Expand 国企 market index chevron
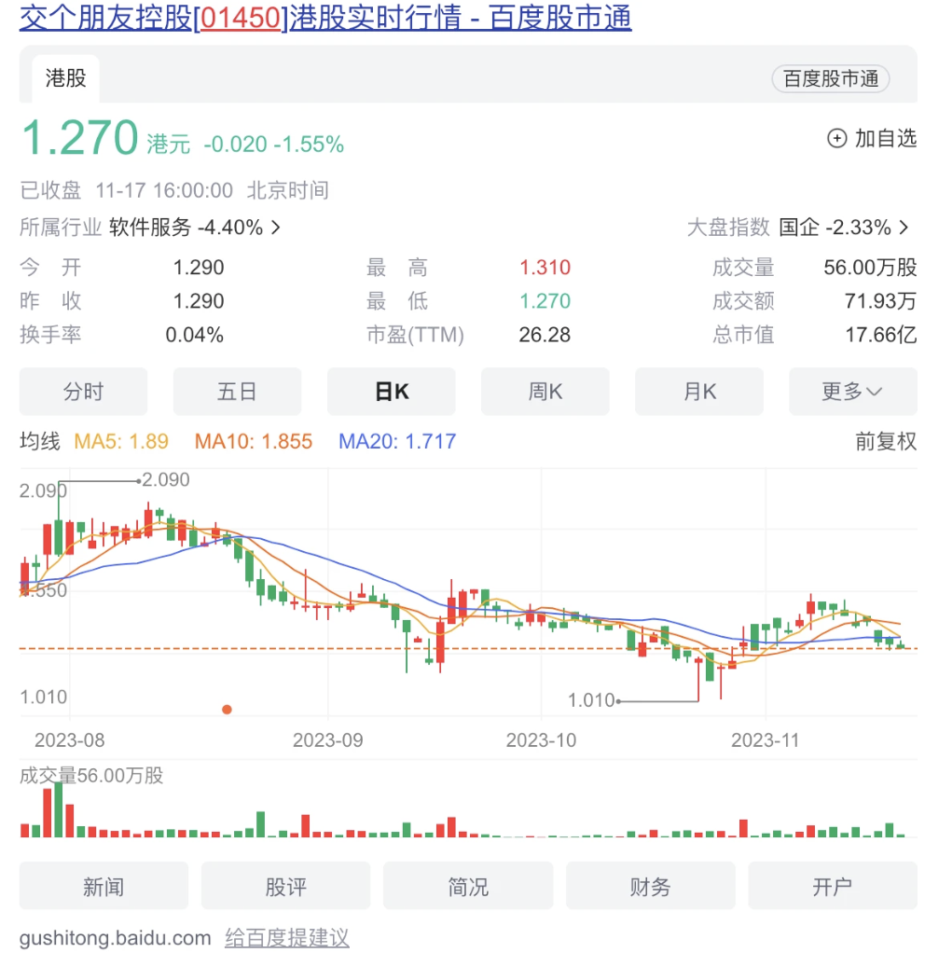The height and width of the screenshot is (953, 925). pos(904,228)
